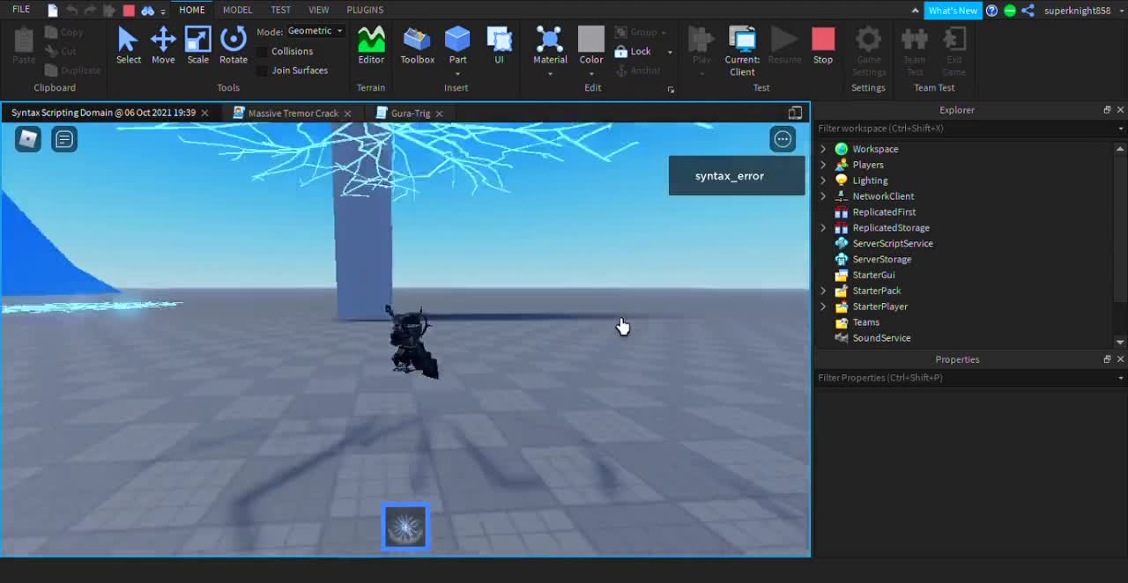Open the Massive Tremor Crack tab
This screenshot has width=1128, height=583.
(x=293, y=114)
